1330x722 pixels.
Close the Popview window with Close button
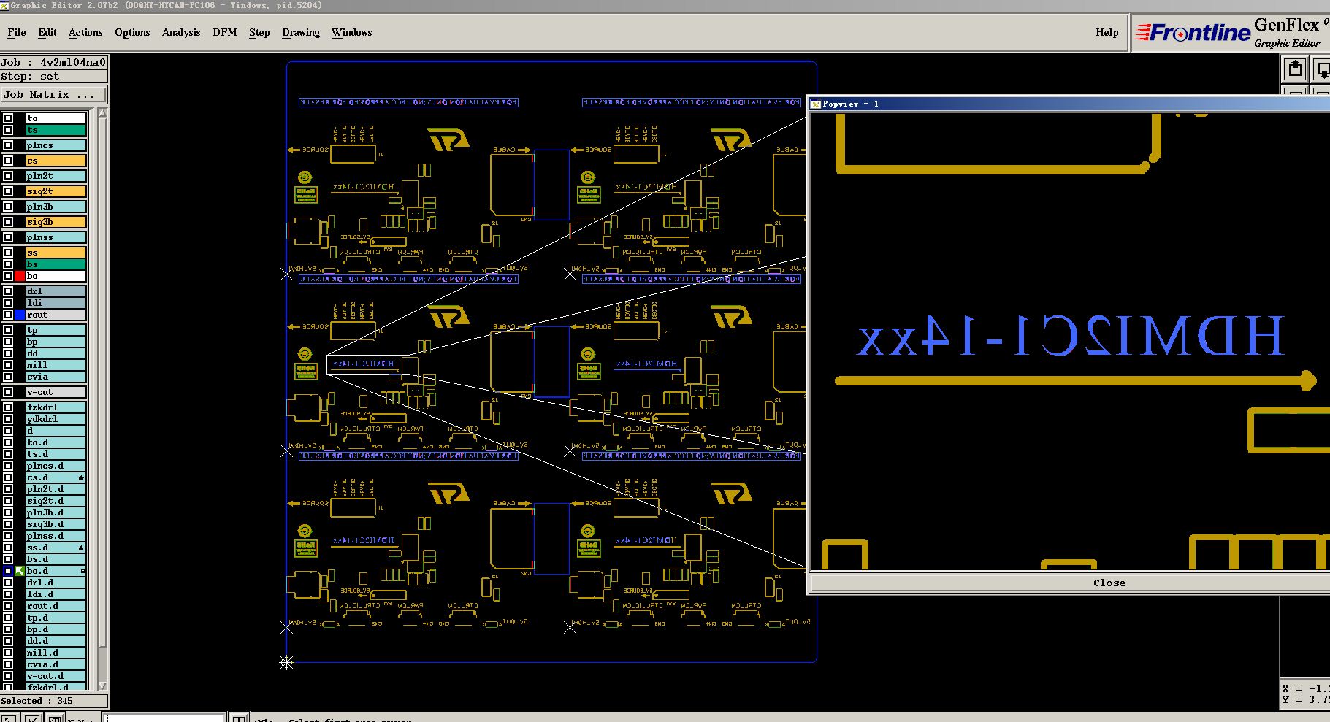1109,583
